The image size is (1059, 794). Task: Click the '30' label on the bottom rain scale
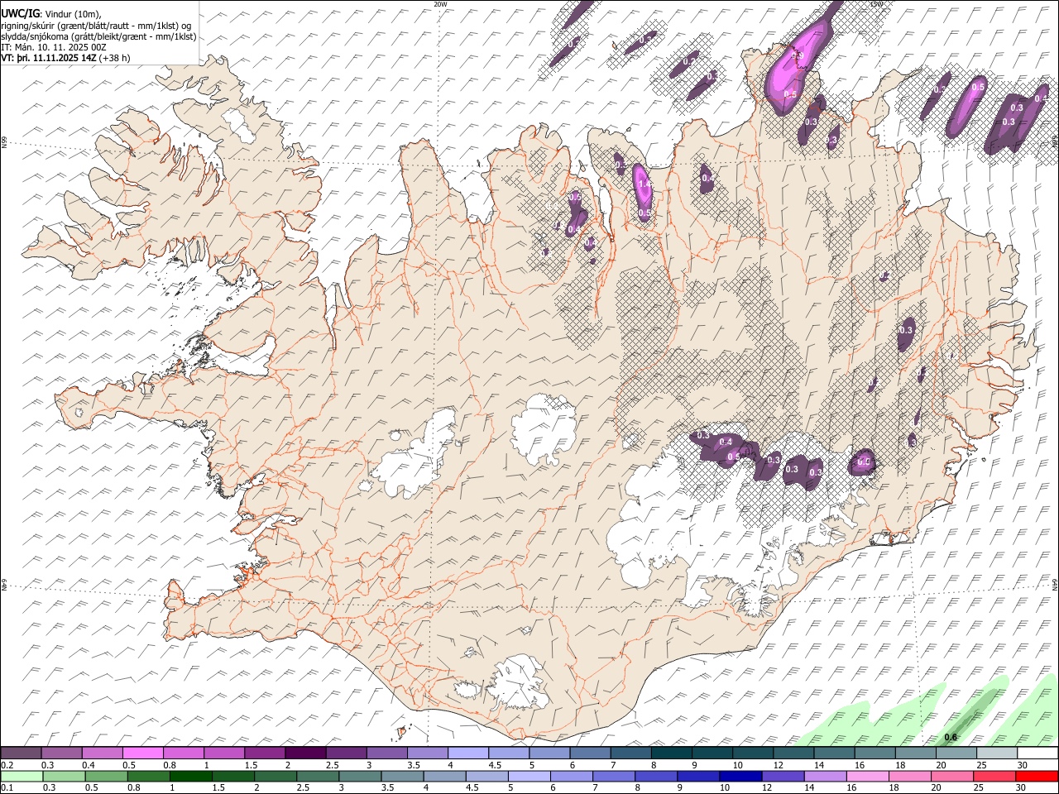tap(1023, 787)
